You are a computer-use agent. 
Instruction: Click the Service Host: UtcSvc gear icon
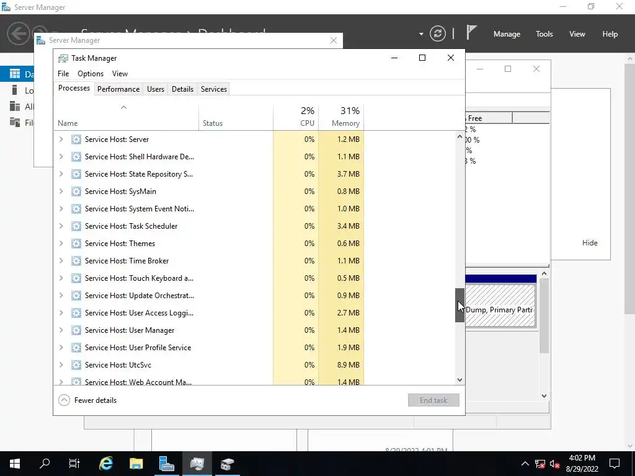76,365
